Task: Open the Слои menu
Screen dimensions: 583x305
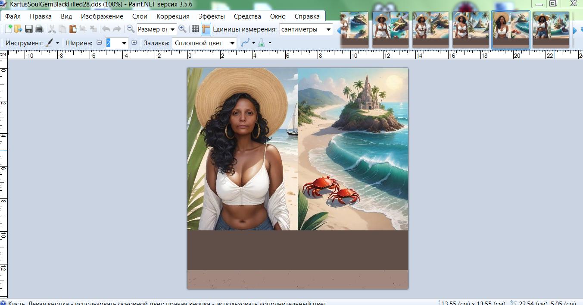Action: 140,16
